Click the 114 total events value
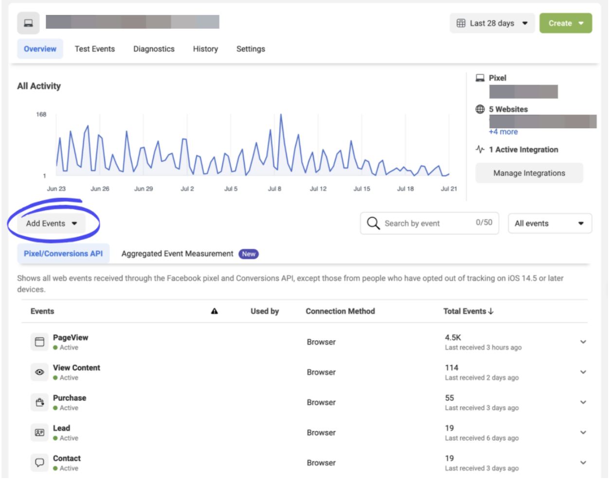The width and height of the screenshot is (610, 480). [x=451, y=368]
